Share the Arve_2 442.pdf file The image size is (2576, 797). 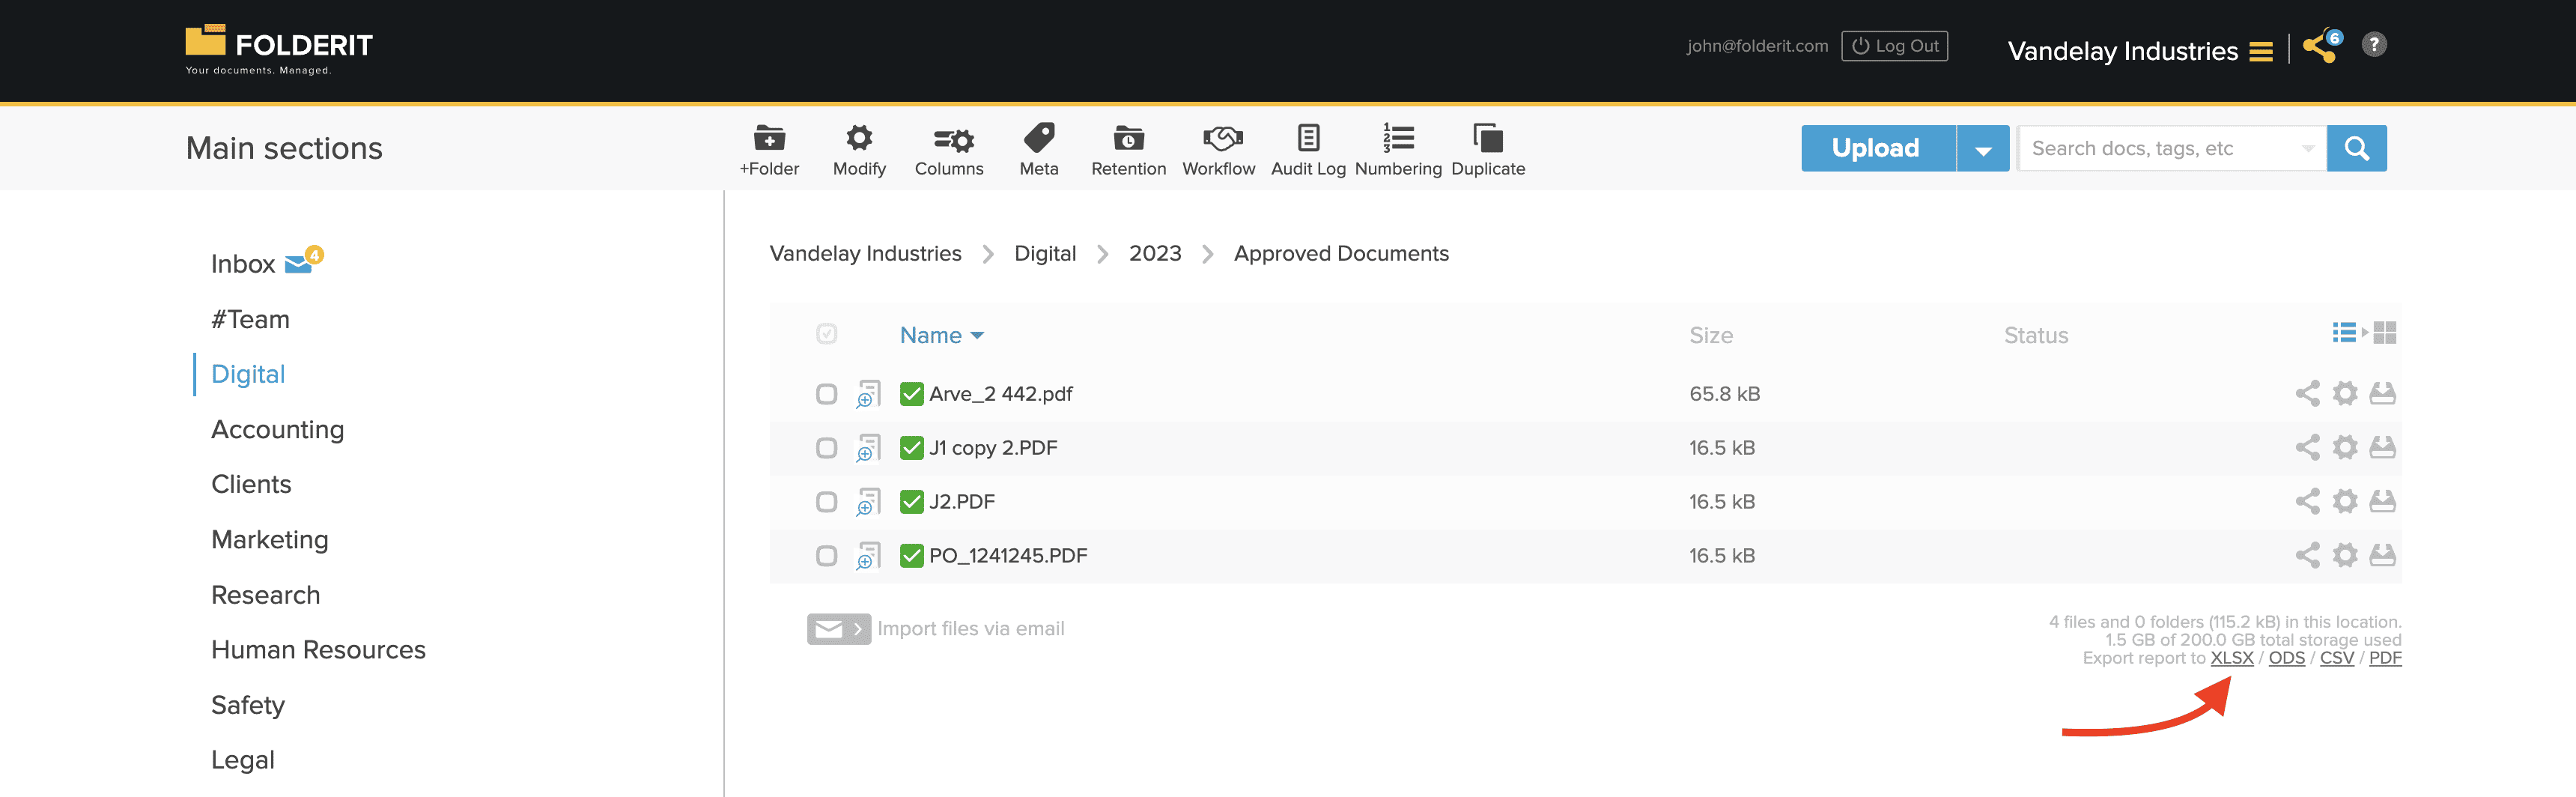tap(2307, 394)
